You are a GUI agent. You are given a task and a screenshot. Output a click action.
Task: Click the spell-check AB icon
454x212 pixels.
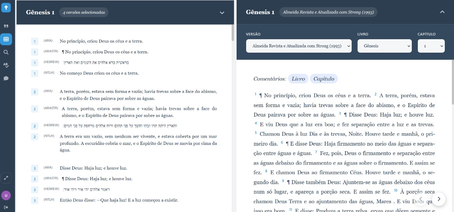pos(6,65)
